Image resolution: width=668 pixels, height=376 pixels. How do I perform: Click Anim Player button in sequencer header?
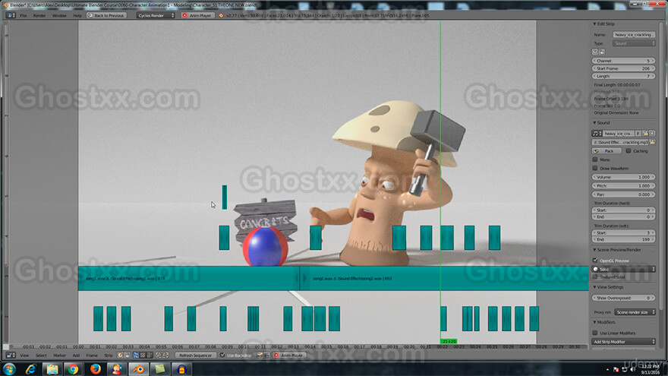tap(289, 355)
